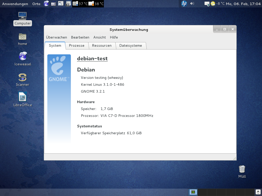The image size is (262, 196).
Task: Open the Müll trash icon
Action: 242,169
